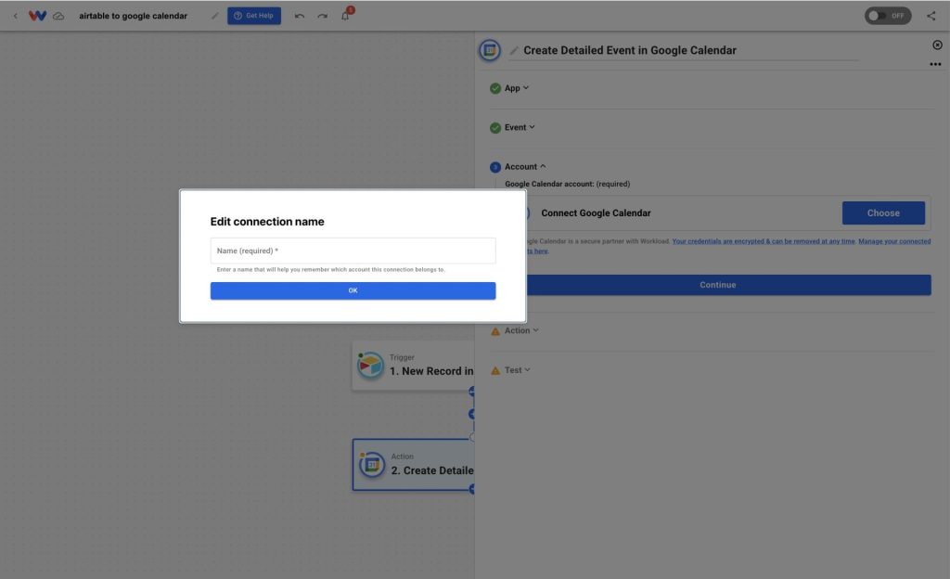Viewport: 950px width, 579px height.
Task: Toggle the workflow OFF switch
Action: point(887,16)
